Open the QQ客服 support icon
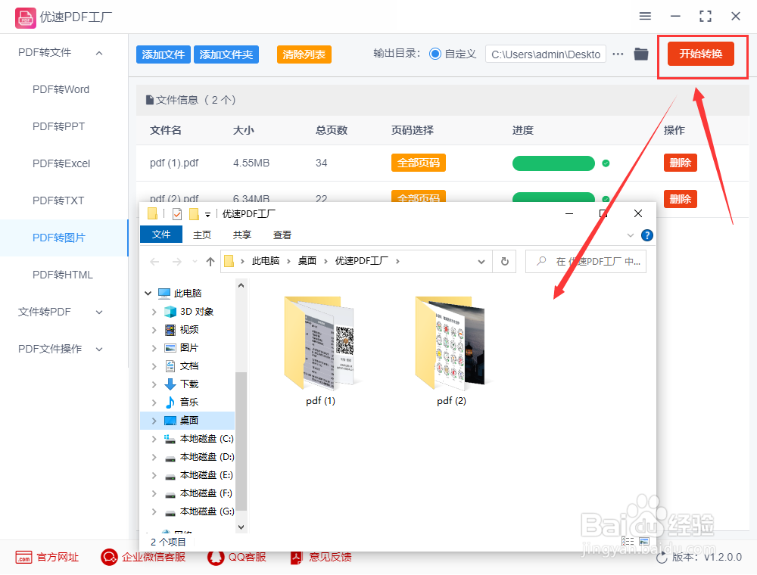 point(215,557)
